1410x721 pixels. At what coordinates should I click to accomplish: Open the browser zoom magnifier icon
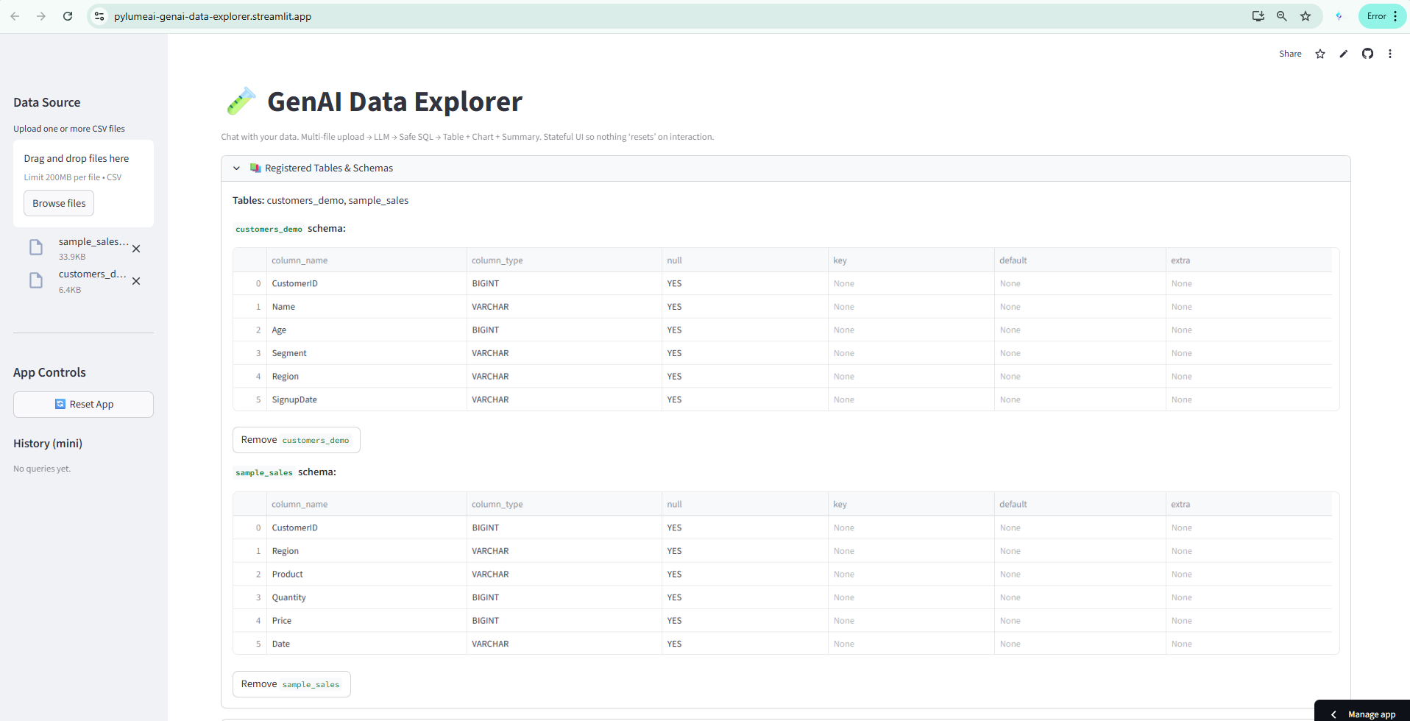(x=1282, y=16)
